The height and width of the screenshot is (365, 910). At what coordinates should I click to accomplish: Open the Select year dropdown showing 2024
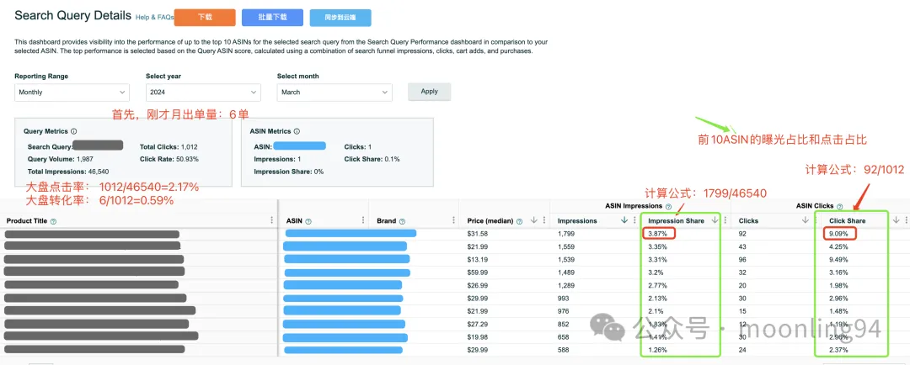pyautogui.click(x=203, y=93)
